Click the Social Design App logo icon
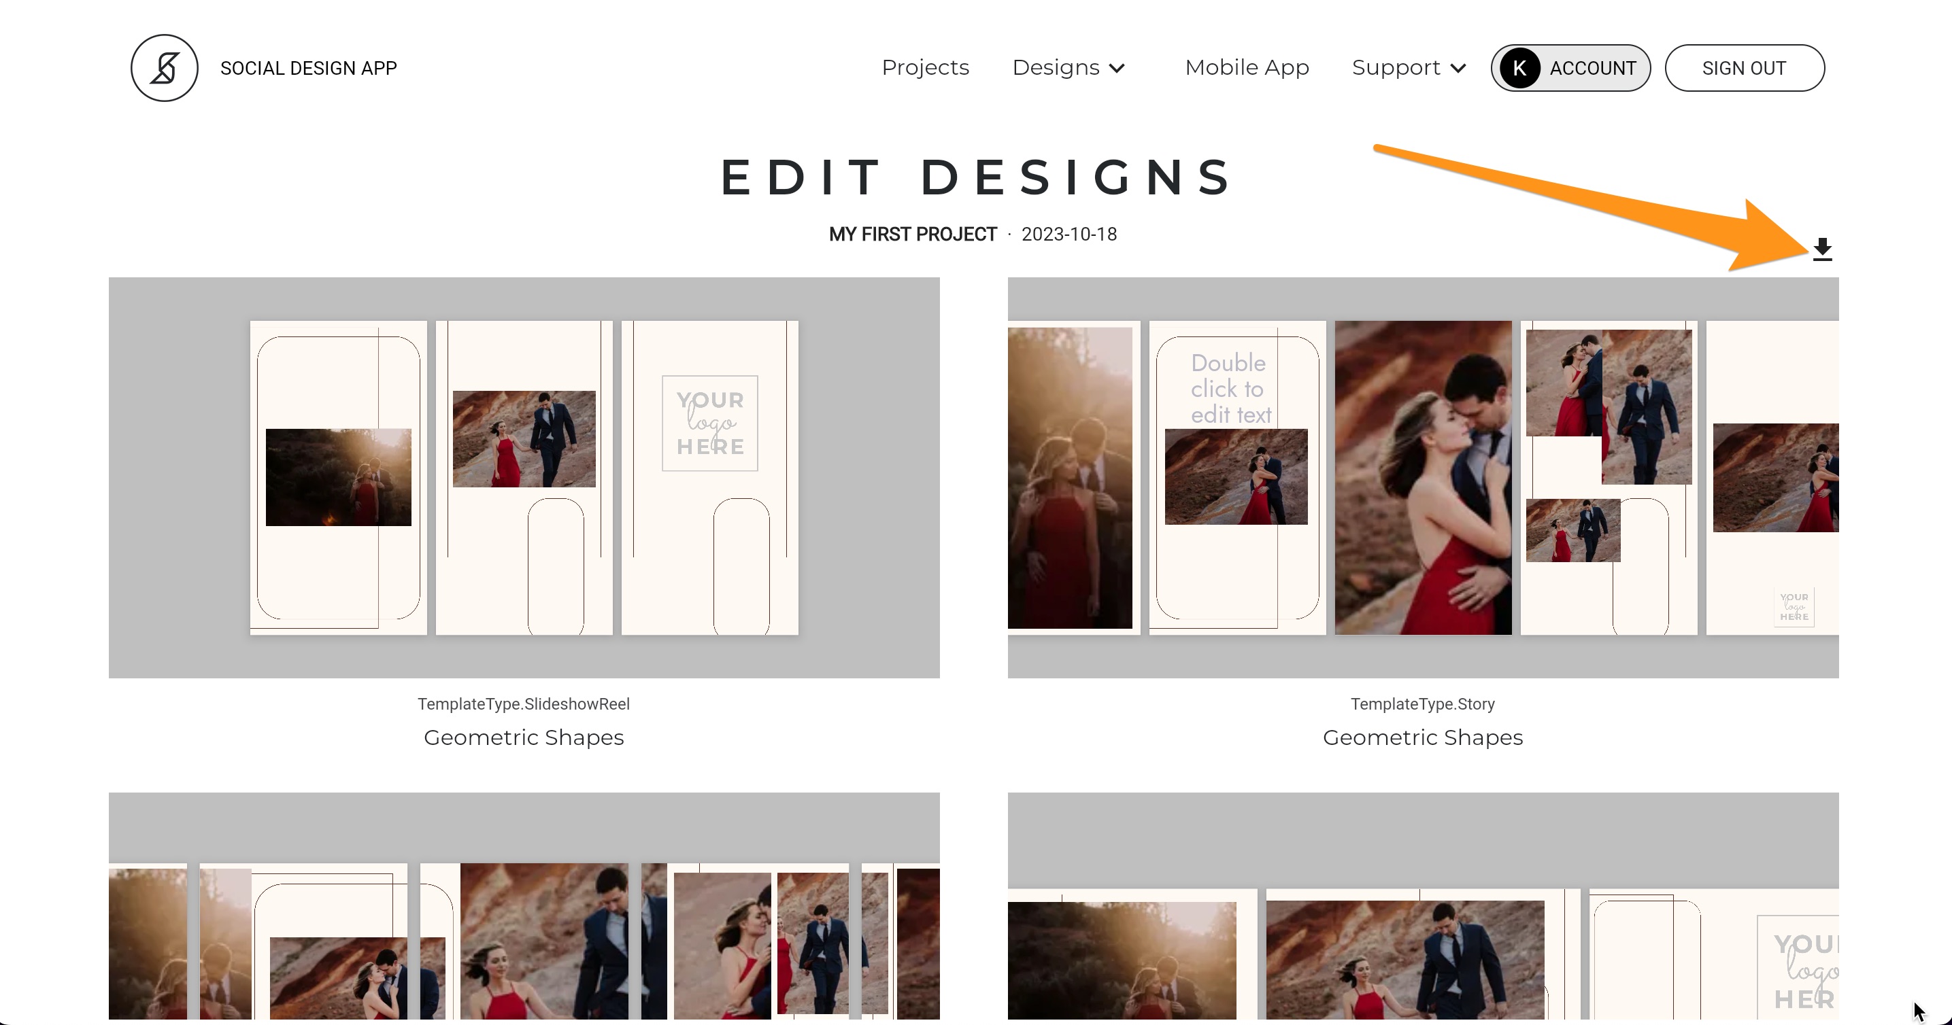This screenshot has height=1025, width=1952. (x=165, y=68)
